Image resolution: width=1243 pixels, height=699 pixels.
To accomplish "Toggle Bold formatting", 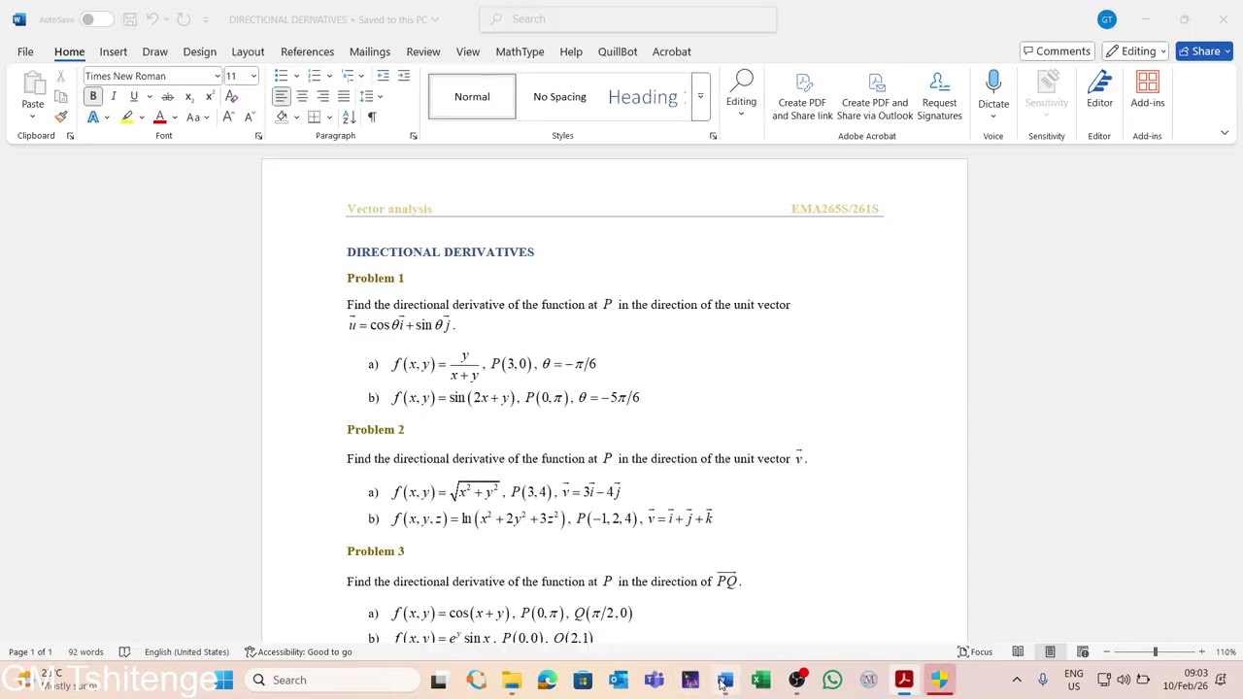I will pos(93,96).
